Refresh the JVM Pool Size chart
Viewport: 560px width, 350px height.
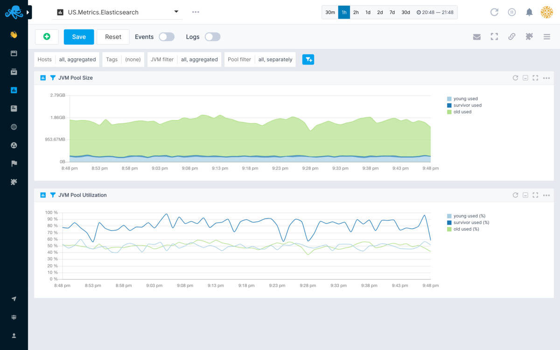(515, 78)
